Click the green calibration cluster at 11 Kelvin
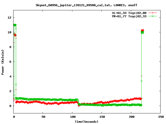Image resolution: width=166 pixels, height=124 pixels. coord(15,25)
